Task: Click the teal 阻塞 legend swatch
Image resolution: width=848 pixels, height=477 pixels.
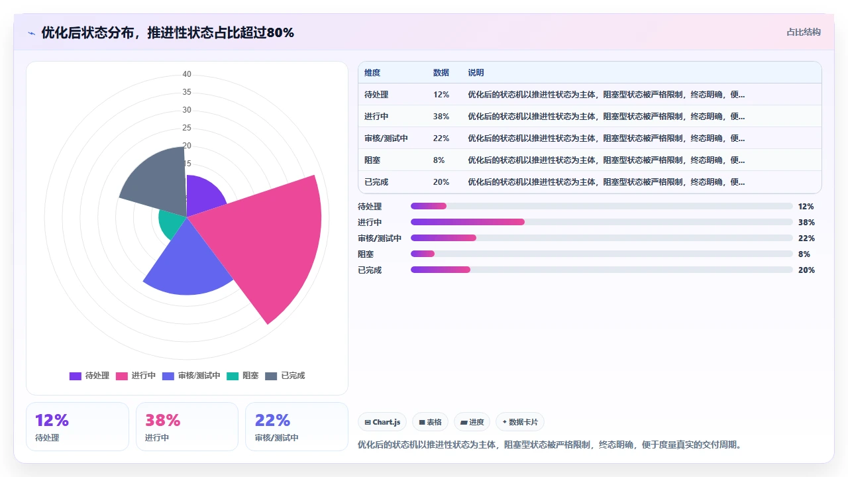Action: tap(233, 376)
